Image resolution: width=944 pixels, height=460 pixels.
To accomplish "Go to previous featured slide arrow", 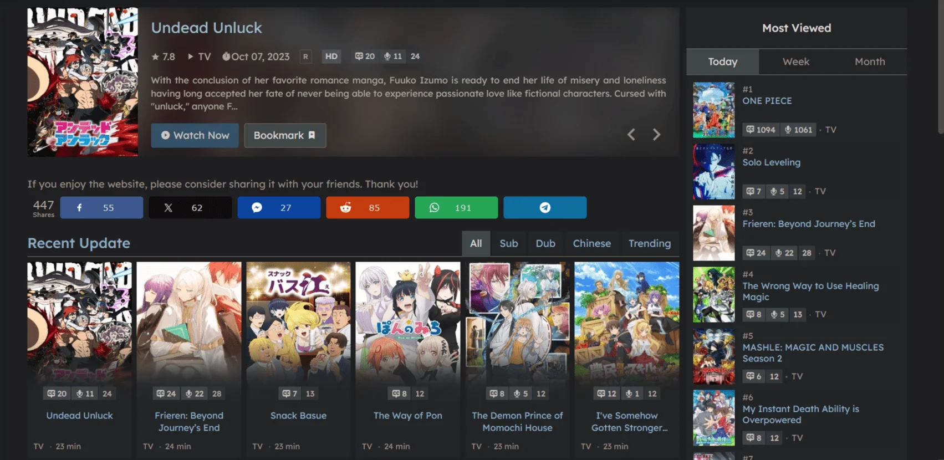I will pos(631,135).
